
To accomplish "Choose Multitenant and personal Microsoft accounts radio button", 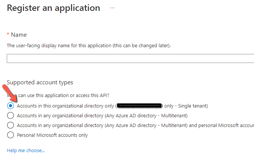I will tap(11, 125).
